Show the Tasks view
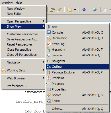The height and width of the screenshot is (113, 111). pos(77,101)
